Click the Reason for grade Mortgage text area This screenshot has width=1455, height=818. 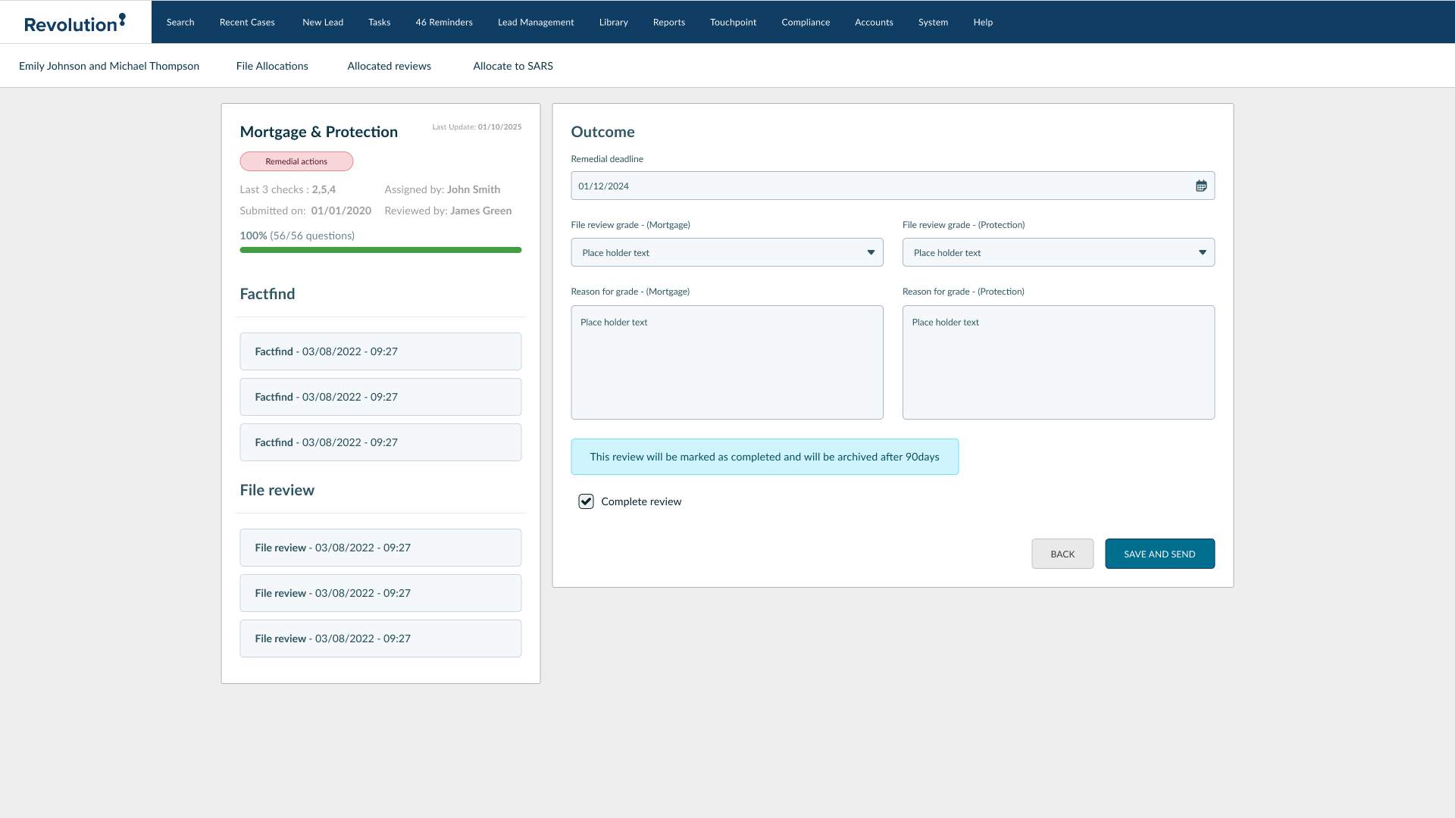coord(727,362)
